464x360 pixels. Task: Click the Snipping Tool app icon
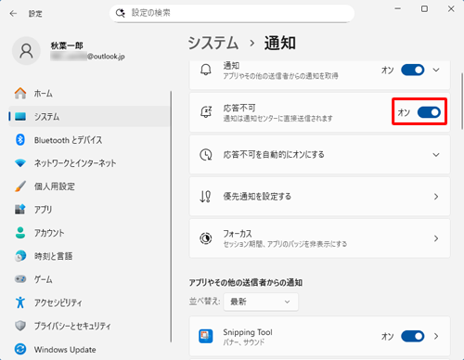(206, 336)
